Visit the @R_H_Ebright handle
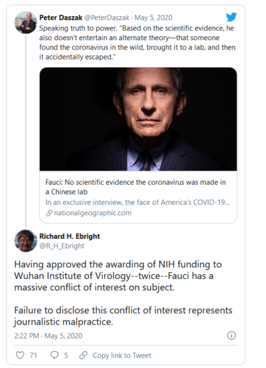This screenshot has width=266, height=368. 61,246
